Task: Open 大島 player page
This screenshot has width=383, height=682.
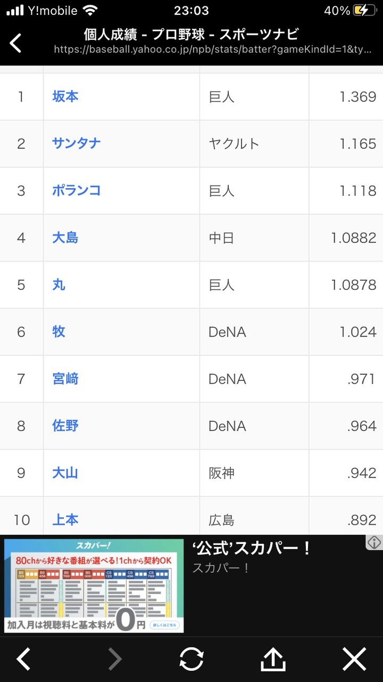Action: [x=65, y=238]
